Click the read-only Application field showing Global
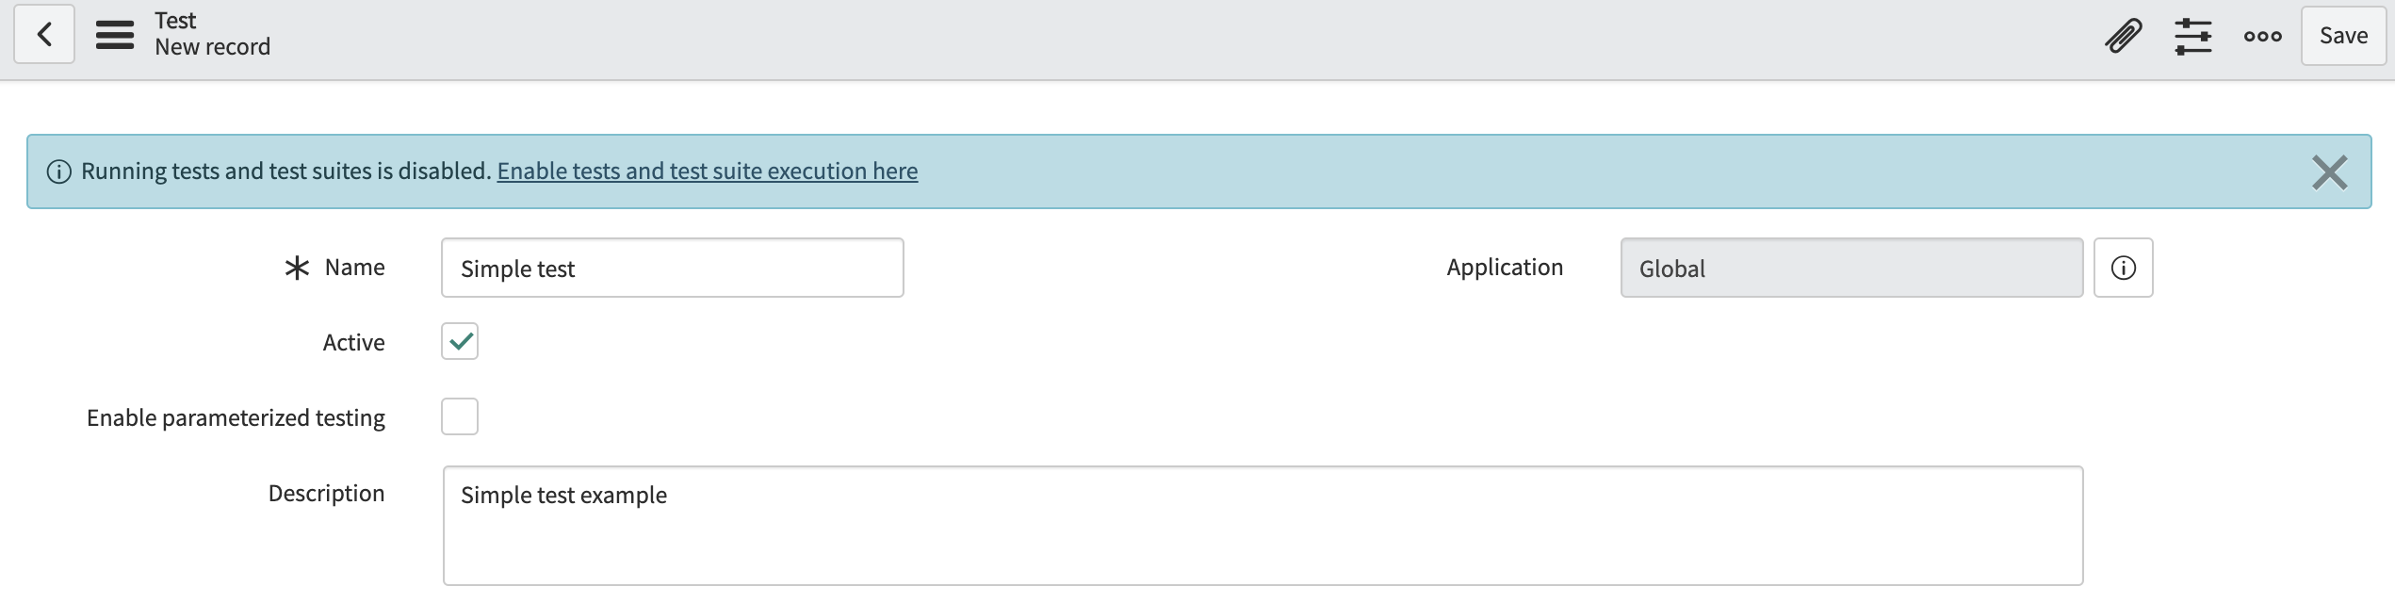 1851,268
